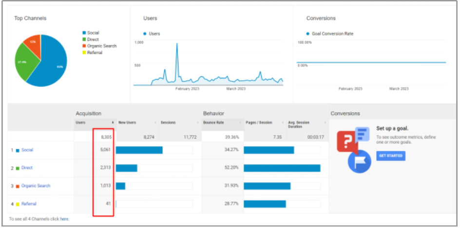Select the green Direct pie slice
The image size is (460, 228).
[24, 63]
